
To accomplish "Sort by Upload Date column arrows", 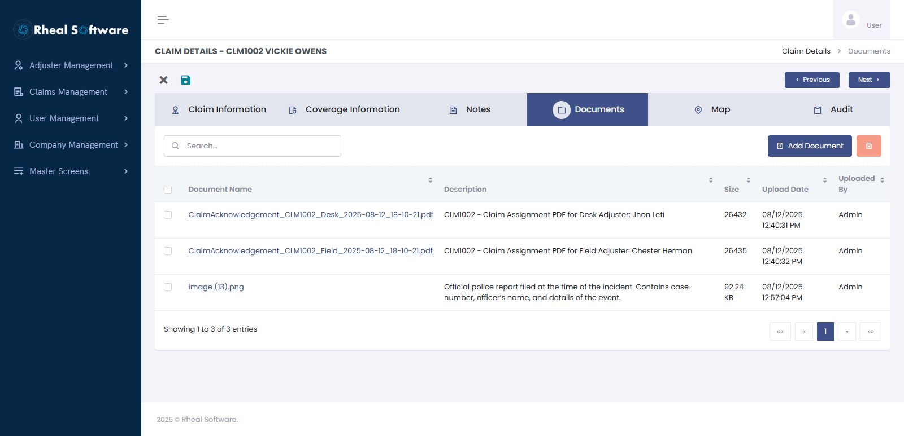I will coord(825,180).
